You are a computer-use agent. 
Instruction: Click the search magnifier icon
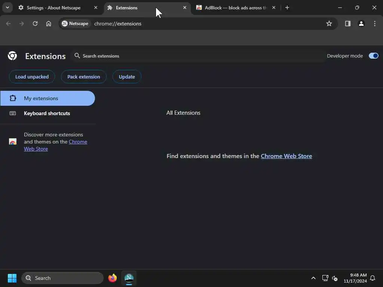click(x=77, y=56)
